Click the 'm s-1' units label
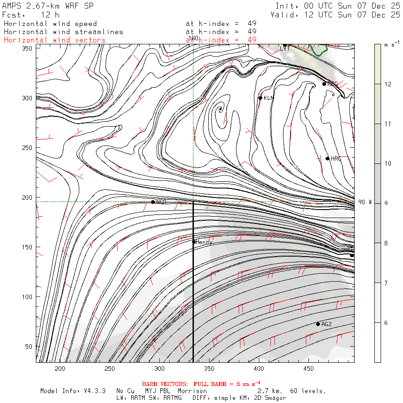 tap(392, 44)
